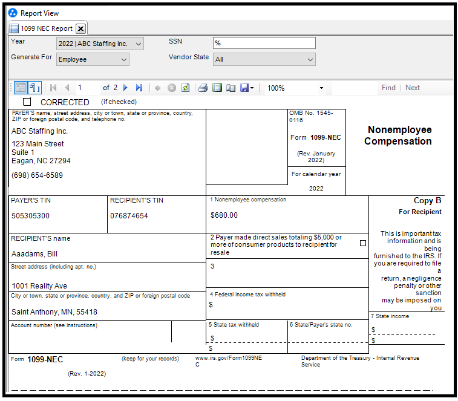Click the Find link in toolbar
This screenshot has height=401, width=458.
pyautogui.click(x=388, y=88)
